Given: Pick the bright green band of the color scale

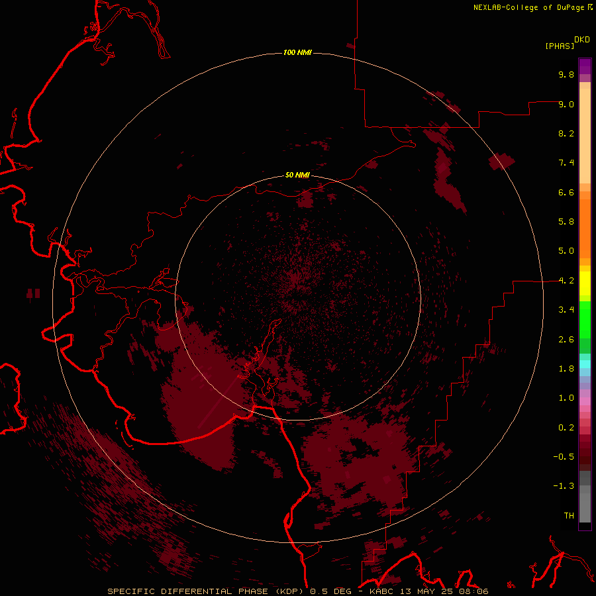Looking at the screenshot, I should 585,320.
